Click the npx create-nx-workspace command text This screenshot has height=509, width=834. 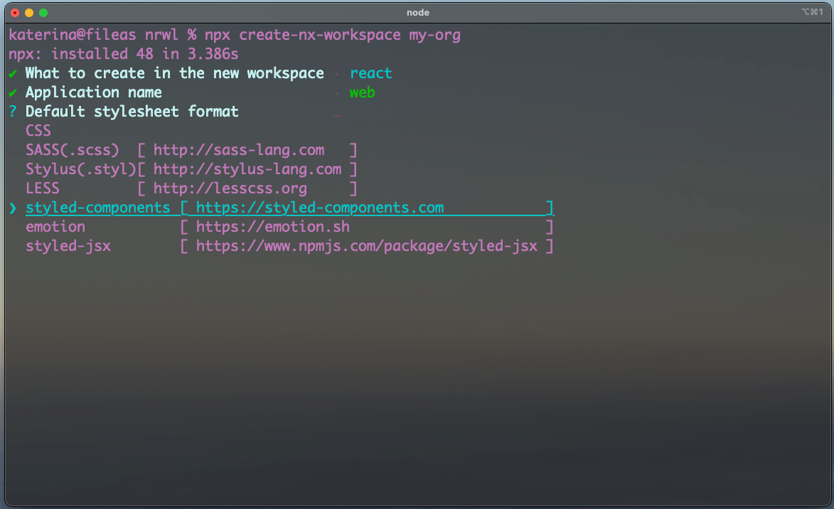(x=333, y=35)
